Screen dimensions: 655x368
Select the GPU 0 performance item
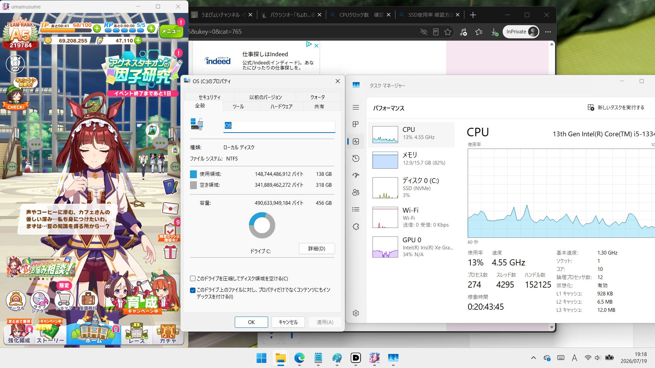pos(411,247)
